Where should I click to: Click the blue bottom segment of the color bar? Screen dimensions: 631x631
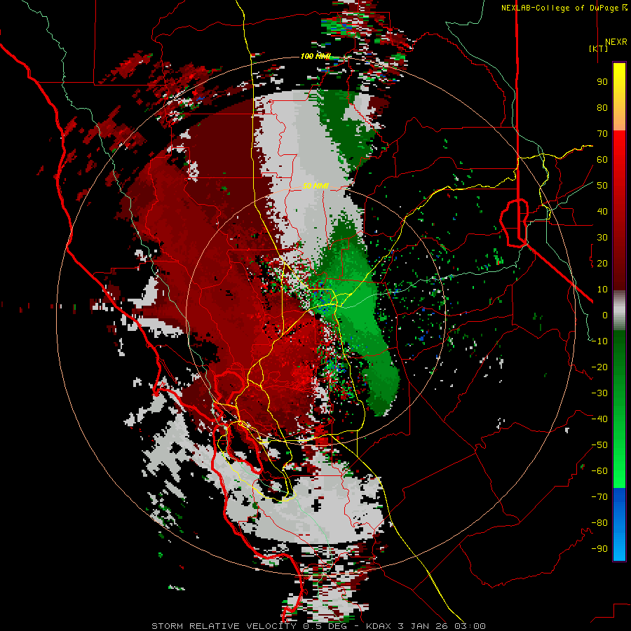619,524
